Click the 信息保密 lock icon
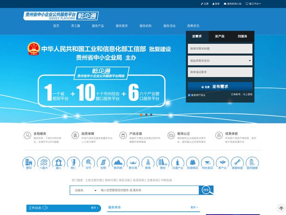The image size is (286, 215). [x=219, y=135]
